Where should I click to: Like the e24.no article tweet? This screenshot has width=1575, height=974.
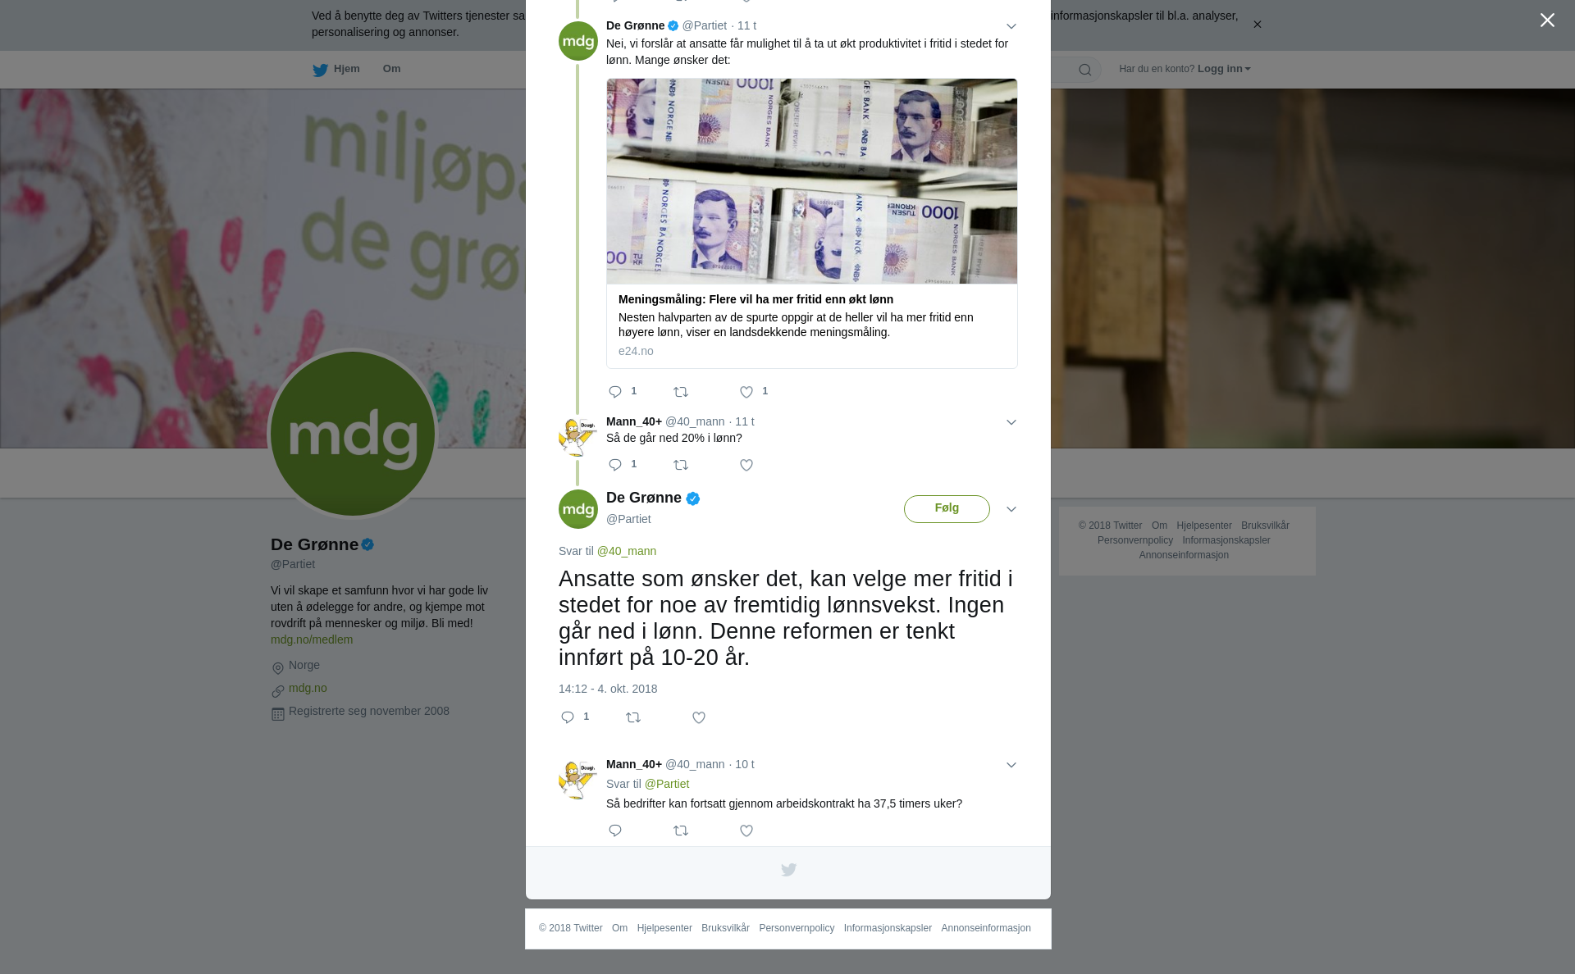click(x=746, y=393)
